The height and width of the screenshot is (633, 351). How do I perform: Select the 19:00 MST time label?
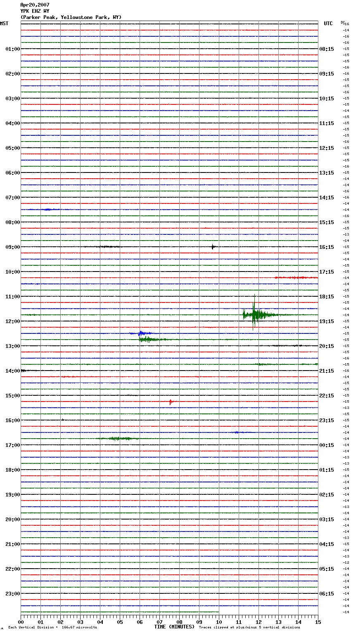tap(12, 495)
